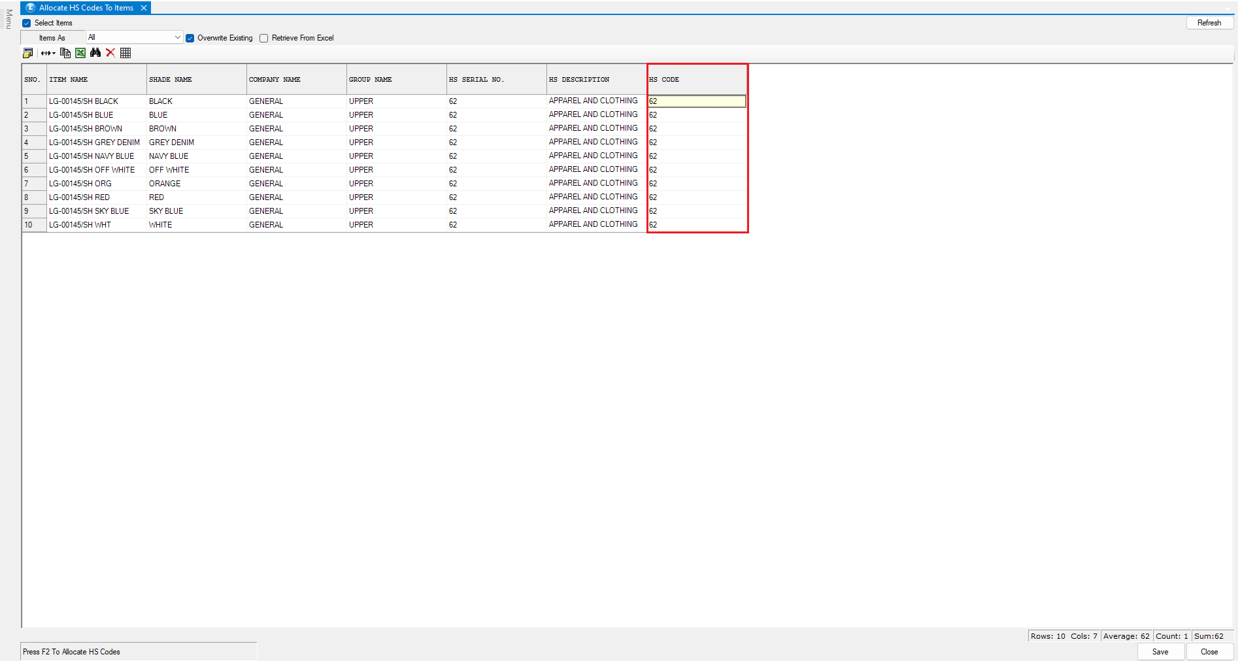
Task: Click the window layout icon in grid toolbar
Action: (x=27, y=53)
